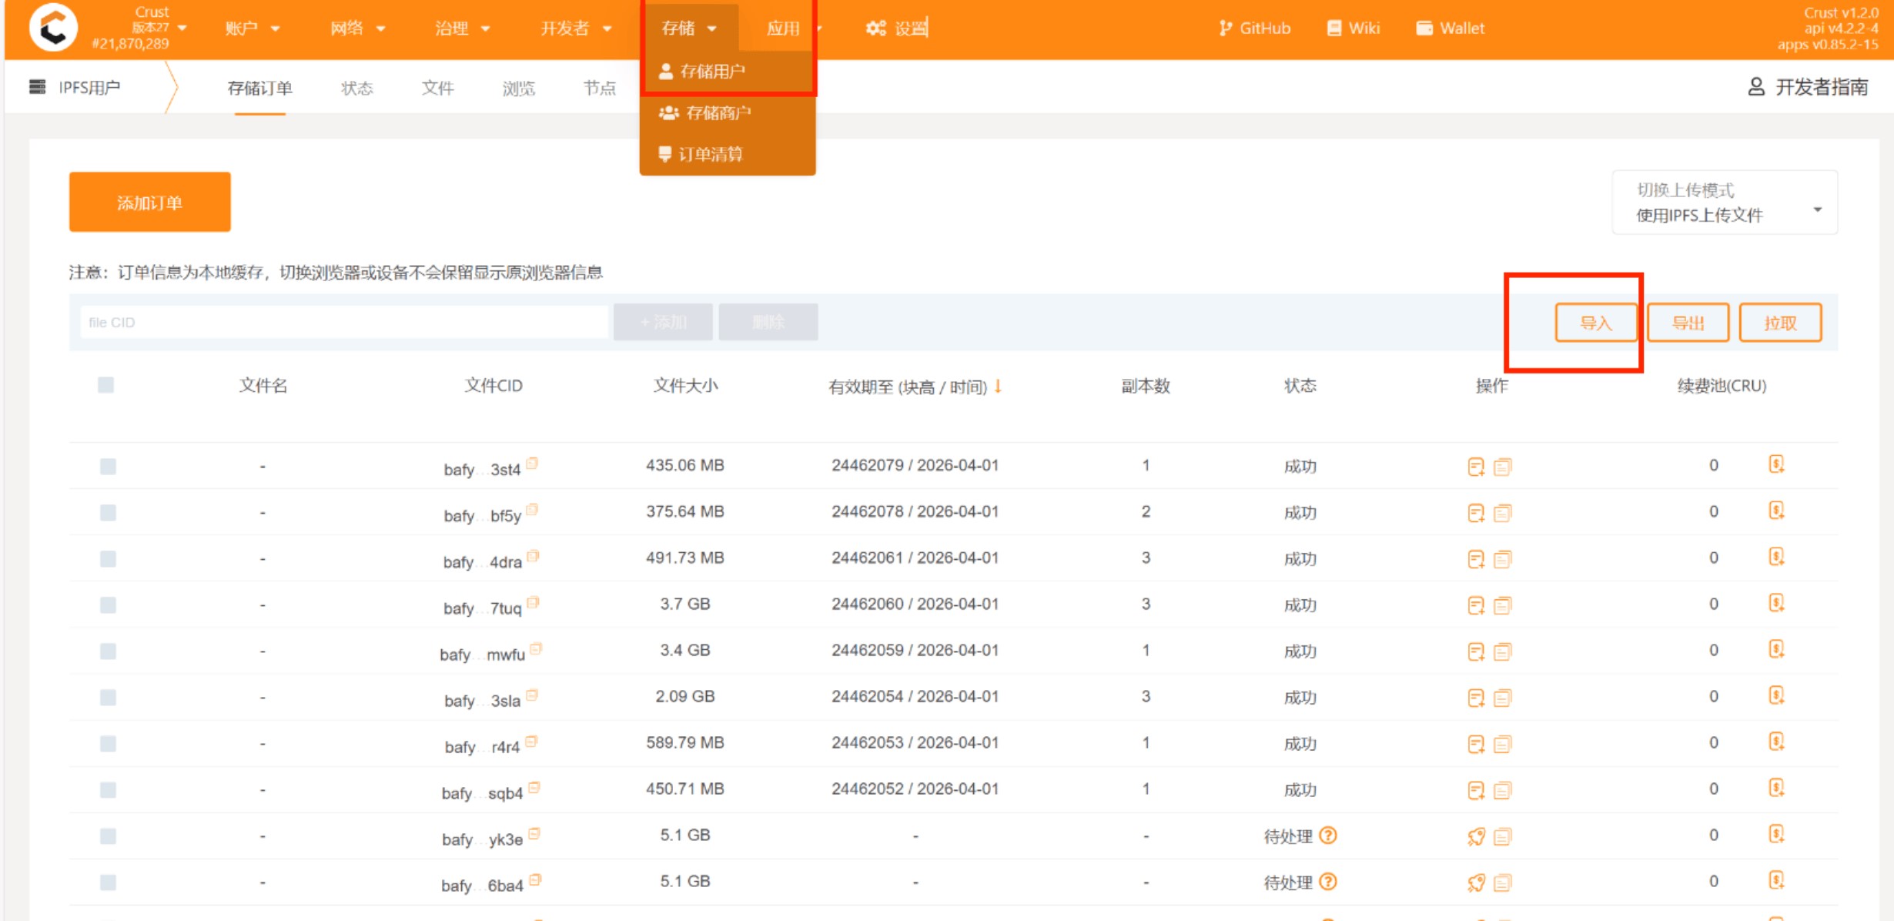Click the 添加订单 button
The width and height of the screenshot is (1894, 921).
point(149,203)
